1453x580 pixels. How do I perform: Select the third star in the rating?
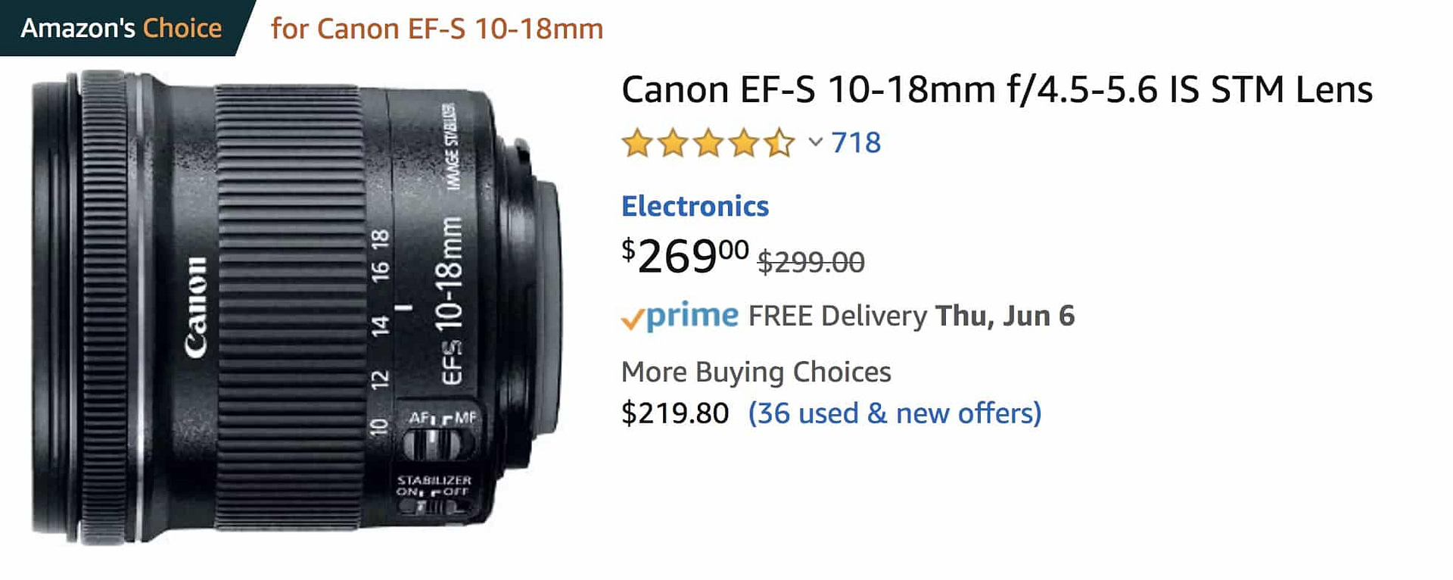[708, 142]
